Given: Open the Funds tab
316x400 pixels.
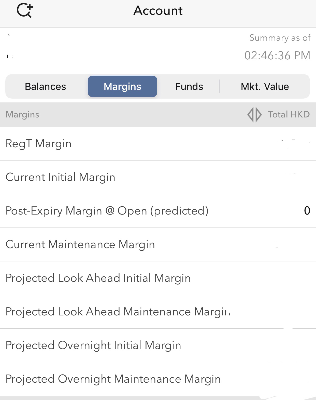Looking at the screenshot, I should coord(189,87).
